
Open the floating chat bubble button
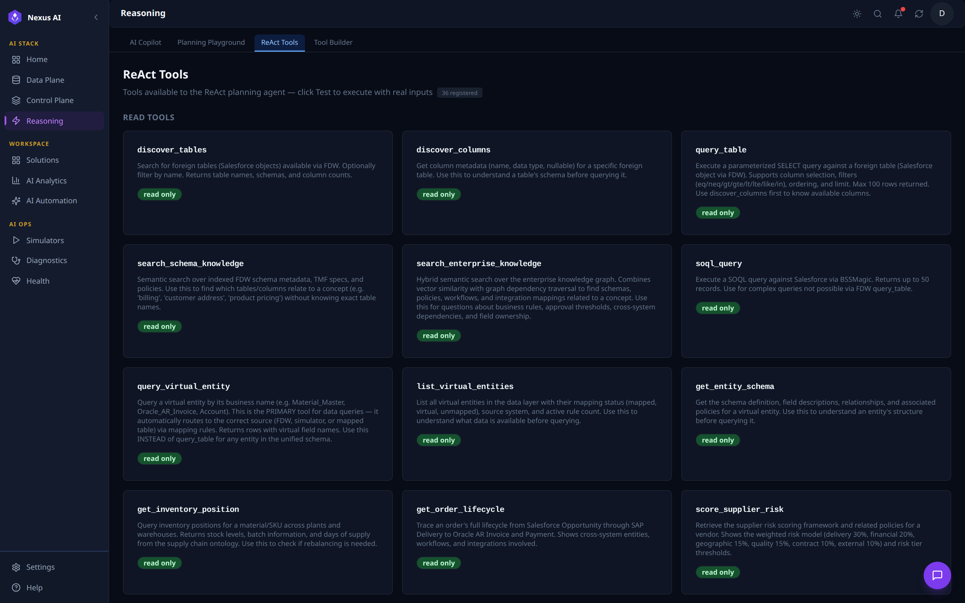937,575
